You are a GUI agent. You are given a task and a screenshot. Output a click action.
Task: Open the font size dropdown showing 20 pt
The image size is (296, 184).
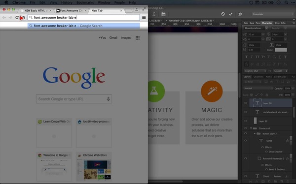[263, 34]
